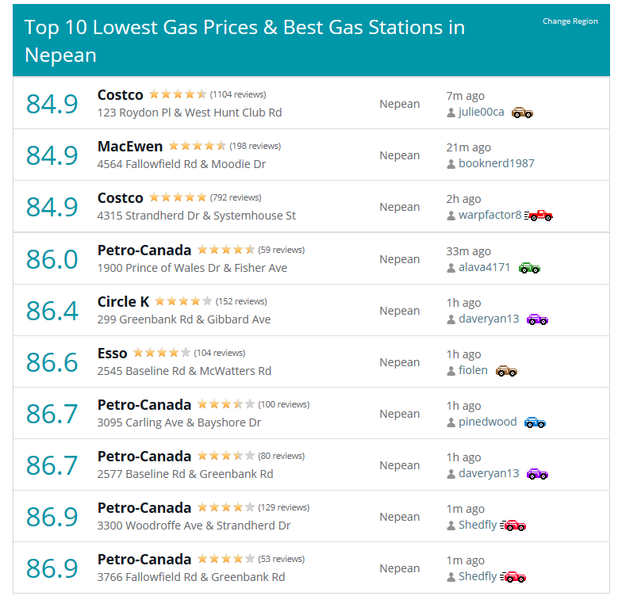Screen dimensions: 618x604
Task: Open the Change Region link
Action: pos(570,21)
